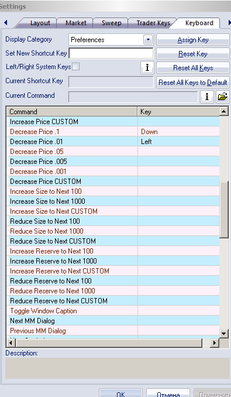Image resolution: width=231 pixels, height=397 pixels.
Task: Focus the Set New Shortcut Key field
Action: tap(111, 53)
